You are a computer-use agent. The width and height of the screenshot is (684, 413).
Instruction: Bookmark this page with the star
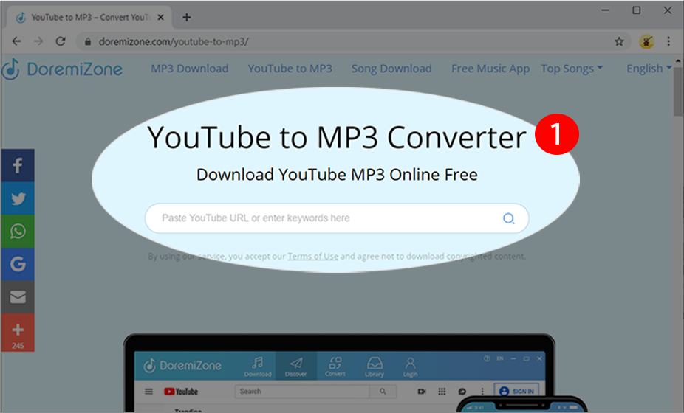619,42
